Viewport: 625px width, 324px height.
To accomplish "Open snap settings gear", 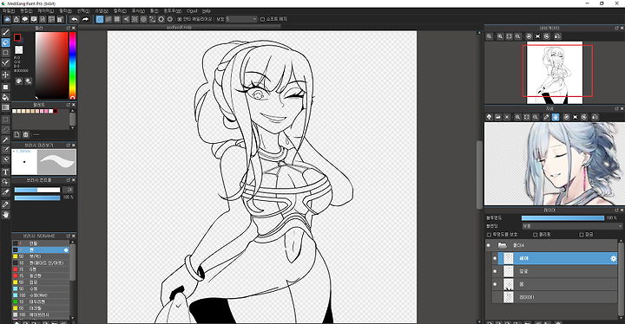I will pos(170,19).
